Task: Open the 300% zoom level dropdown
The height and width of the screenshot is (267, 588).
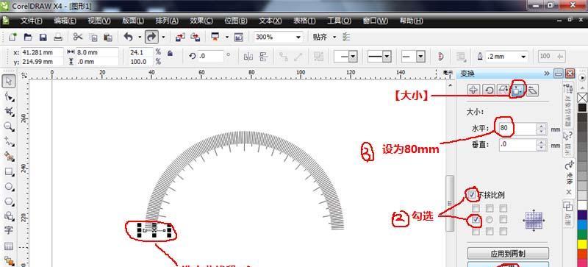Action: tap(298, 38)
